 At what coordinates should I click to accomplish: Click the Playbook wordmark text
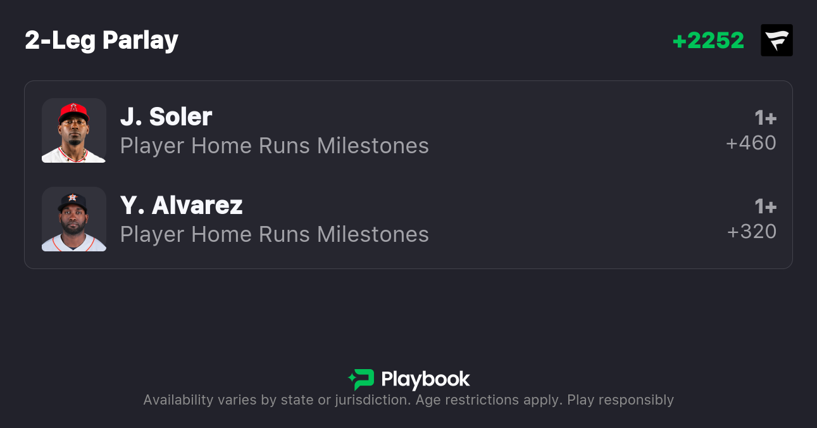pyautogui.click(x=425, y=379)
